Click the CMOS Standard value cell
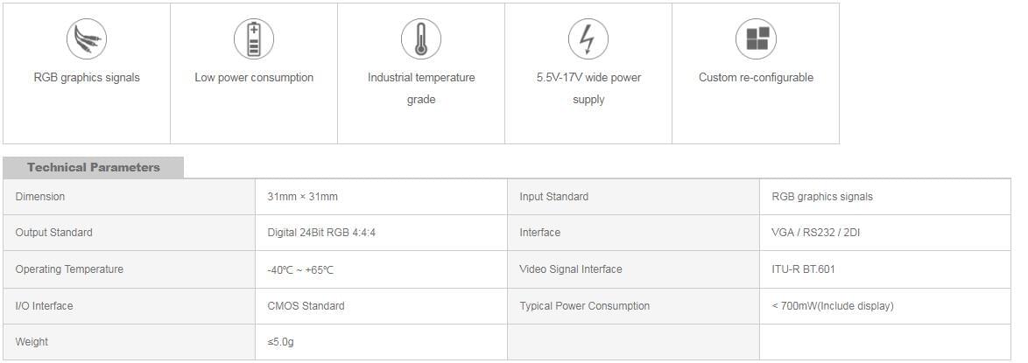1028x363 pixels. [x=381, y=306]
